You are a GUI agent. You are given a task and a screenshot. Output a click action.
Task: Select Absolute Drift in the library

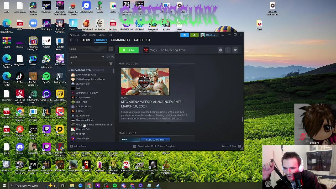[x=83, y=129]
